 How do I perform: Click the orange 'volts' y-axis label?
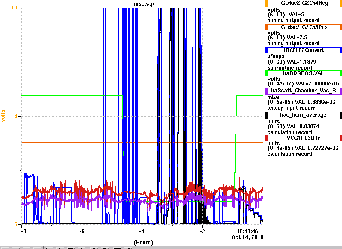(x=3, y=116)
